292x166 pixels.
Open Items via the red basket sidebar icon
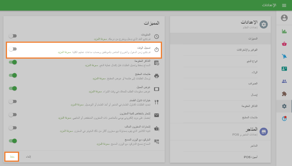284,44
